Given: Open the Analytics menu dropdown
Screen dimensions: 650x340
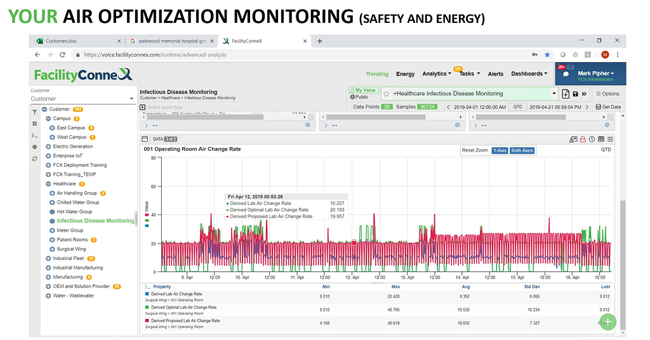Looking at the screenshot, I should [437, 74].
